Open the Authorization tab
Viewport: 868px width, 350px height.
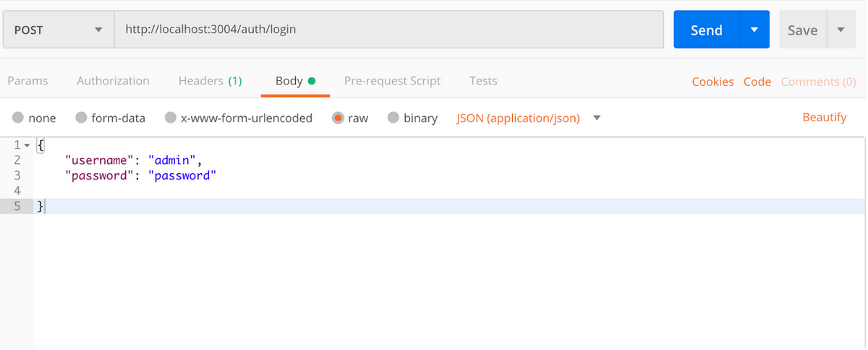click(x=113, y=81)
